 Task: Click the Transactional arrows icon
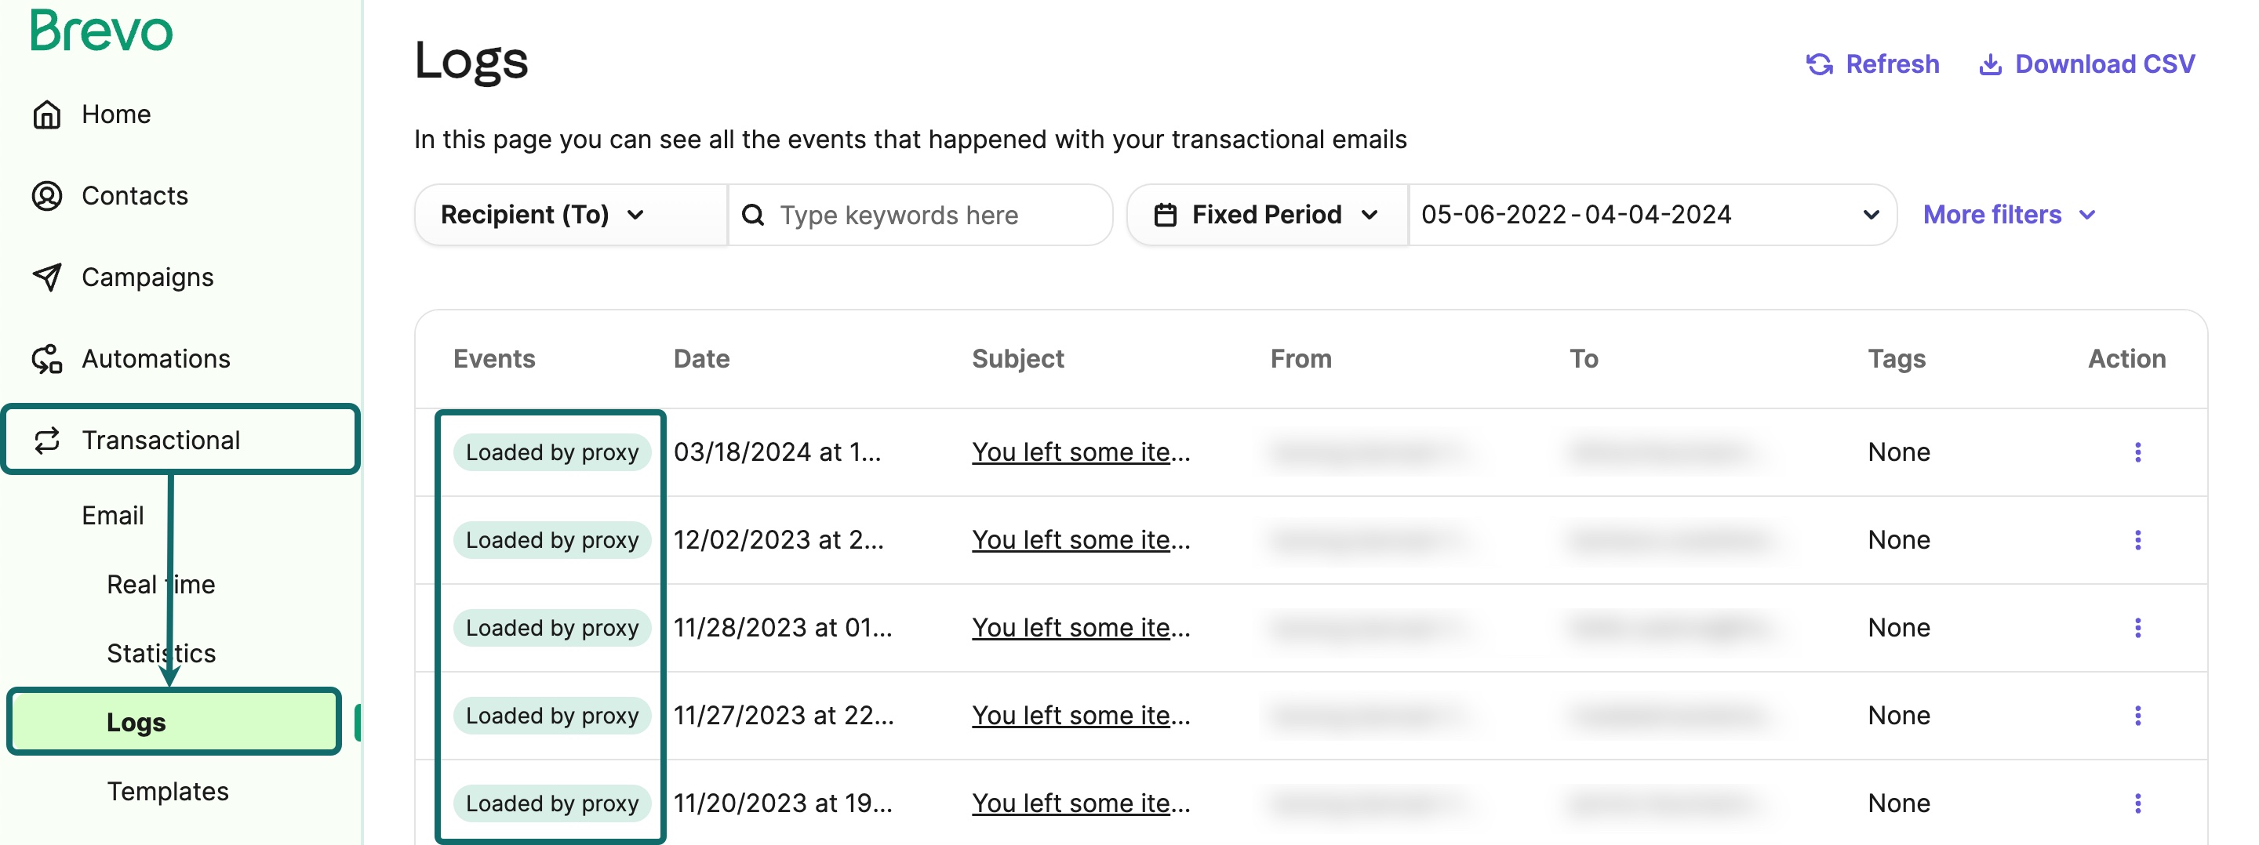(x=46, y=440)
